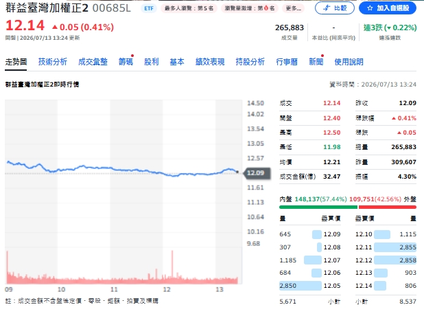Open the 成交彙整 tab
Image resolution: width=424 pixels, height=316 pixels.
[x=93, y=62]
